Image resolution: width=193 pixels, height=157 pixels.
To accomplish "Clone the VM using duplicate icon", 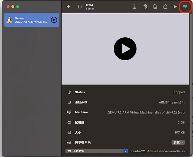I will pos(145,7).
